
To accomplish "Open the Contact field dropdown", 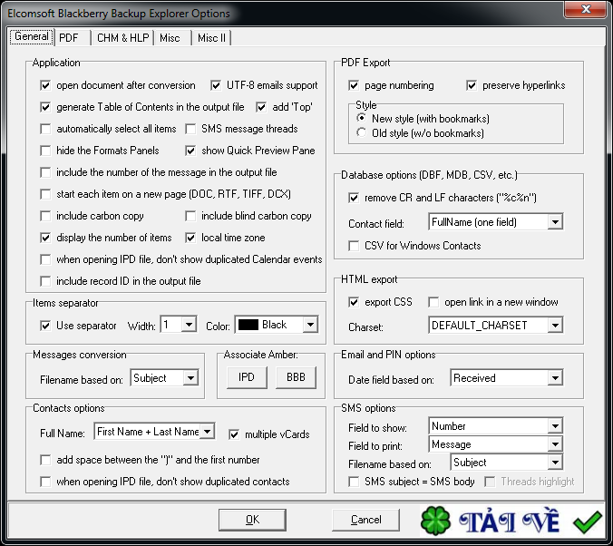I will click(x=555, y=222).
